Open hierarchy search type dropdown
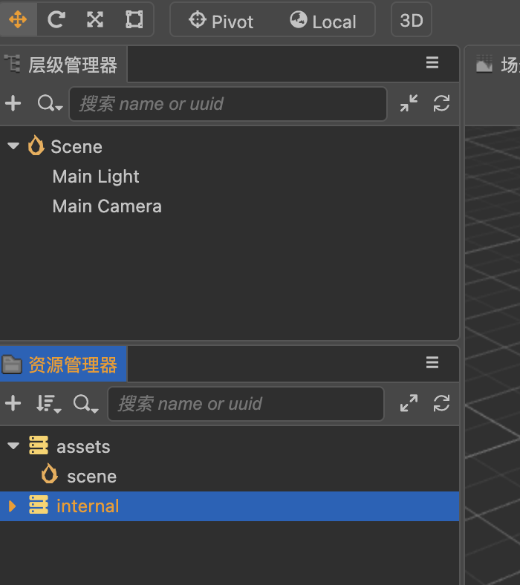Screen dimensions: 520x585 pos(50,105)
